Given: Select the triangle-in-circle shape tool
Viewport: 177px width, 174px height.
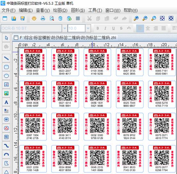Looking at the screenshot, I should pos(6,128).
